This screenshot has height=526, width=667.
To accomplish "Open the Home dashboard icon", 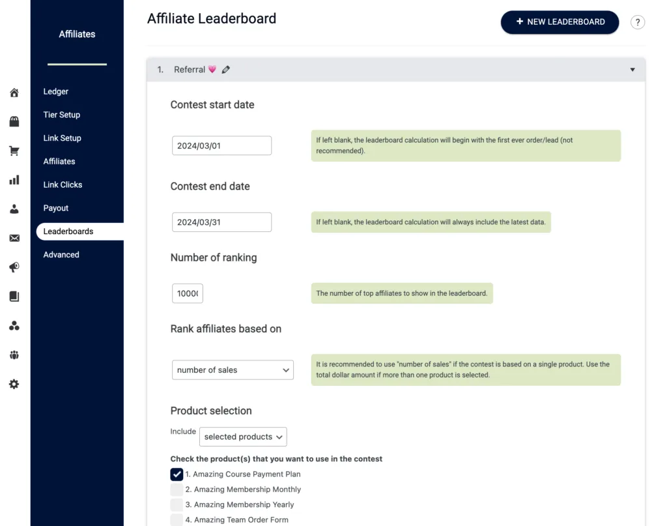I will [14, 93].
